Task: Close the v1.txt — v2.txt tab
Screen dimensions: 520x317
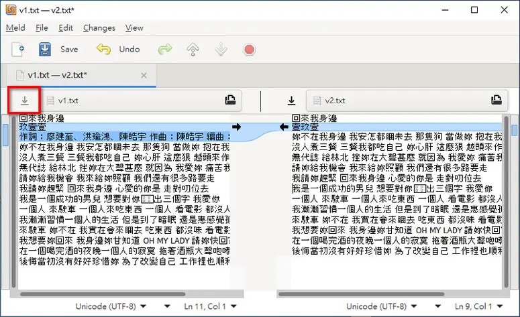Action: 144,76
